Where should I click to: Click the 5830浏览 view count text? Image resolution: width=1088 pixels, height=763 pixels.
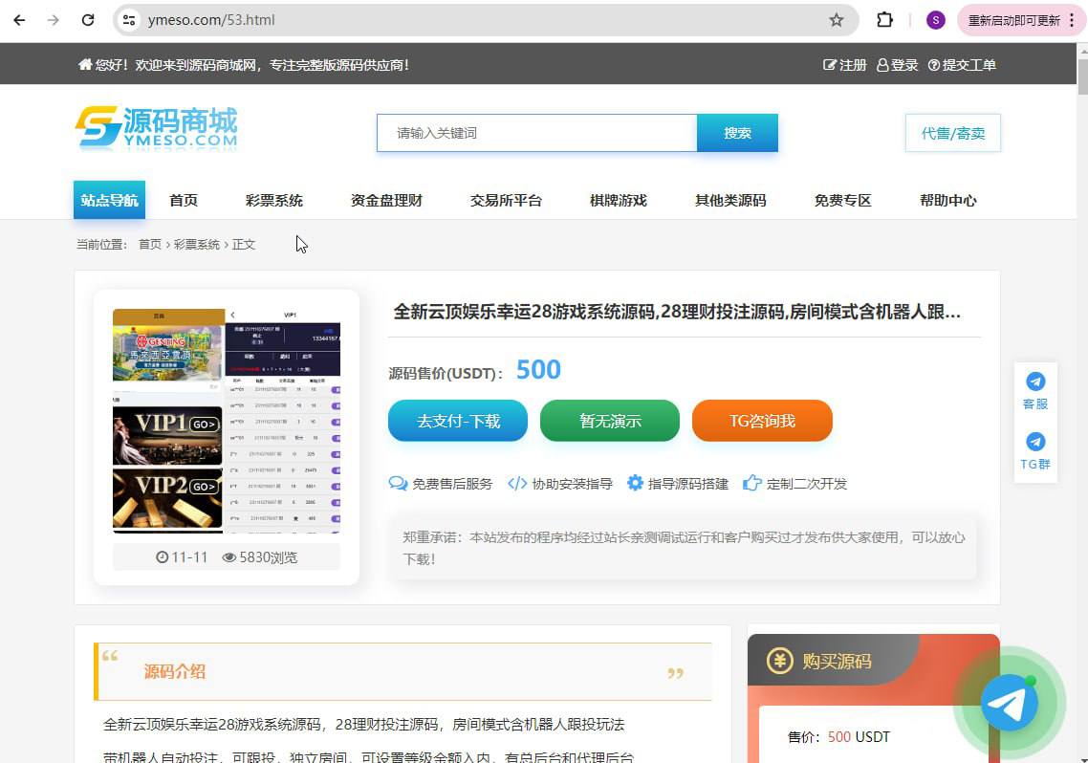268,557
